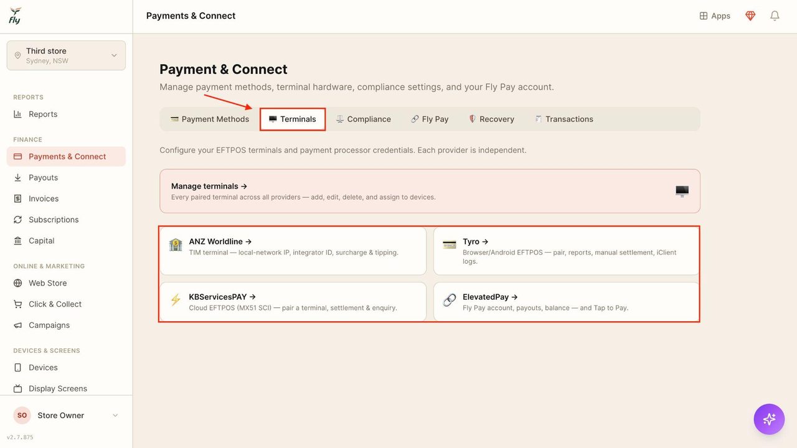This screenshot has width=797, height=448.
Task: Click the Fly Pay account, payouts description
Action: click(545, 308)
